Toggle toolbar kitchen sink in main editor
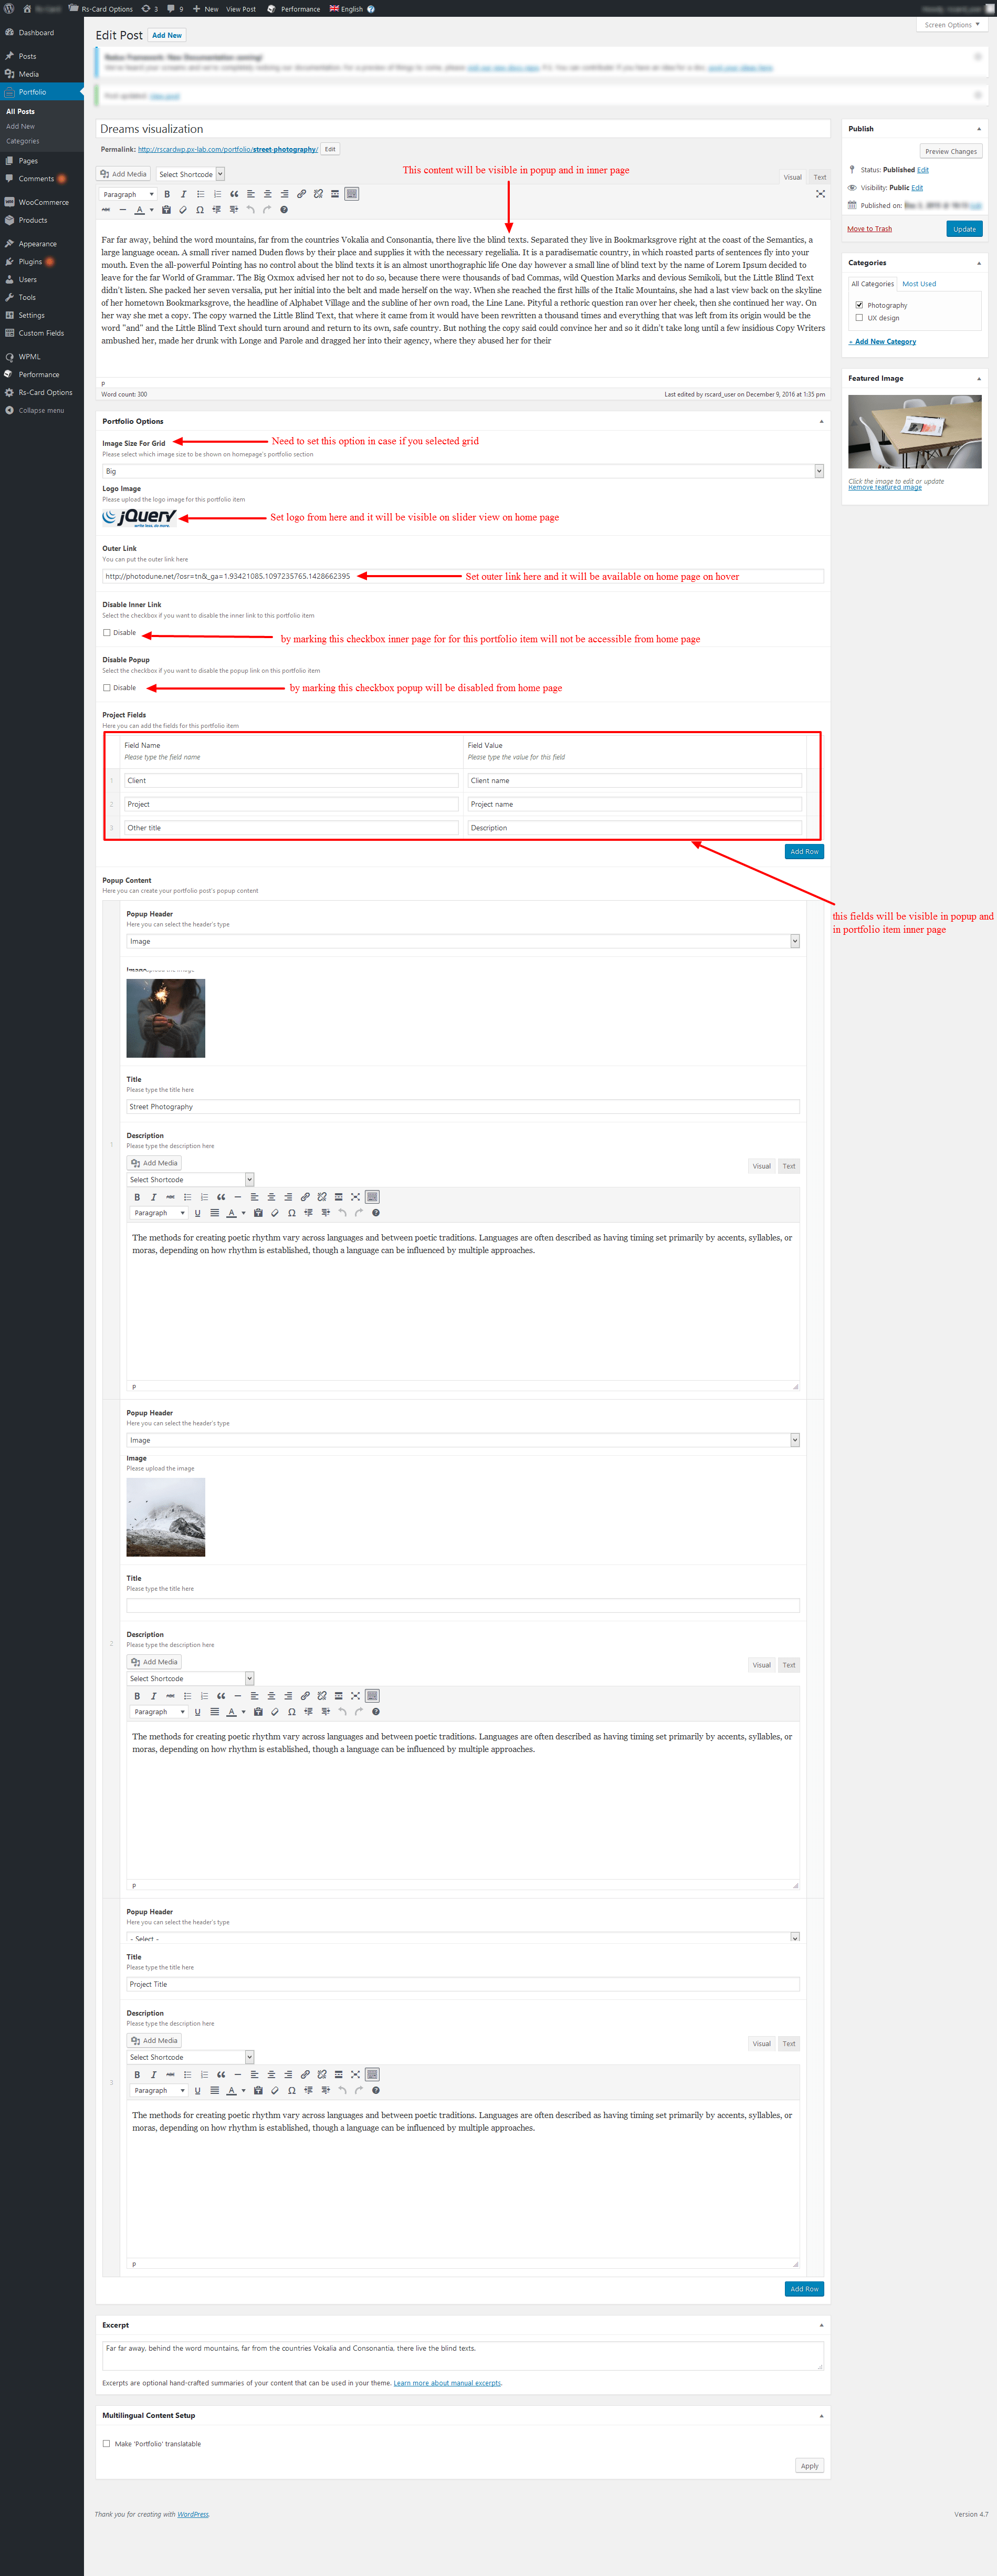Screen dimensions: 997x2576 tap(352, 194)
